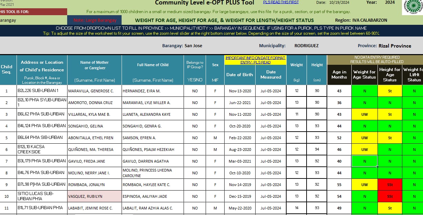Select the Barangay name San Jose cell
The width and height of the screenshot is (423, 215).
193,45
